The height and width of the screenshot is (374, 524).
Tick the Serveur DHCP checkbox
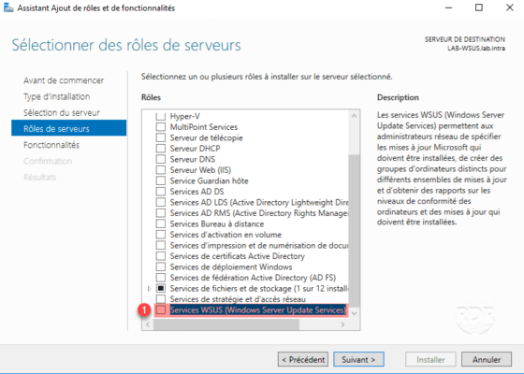(161, 149)
